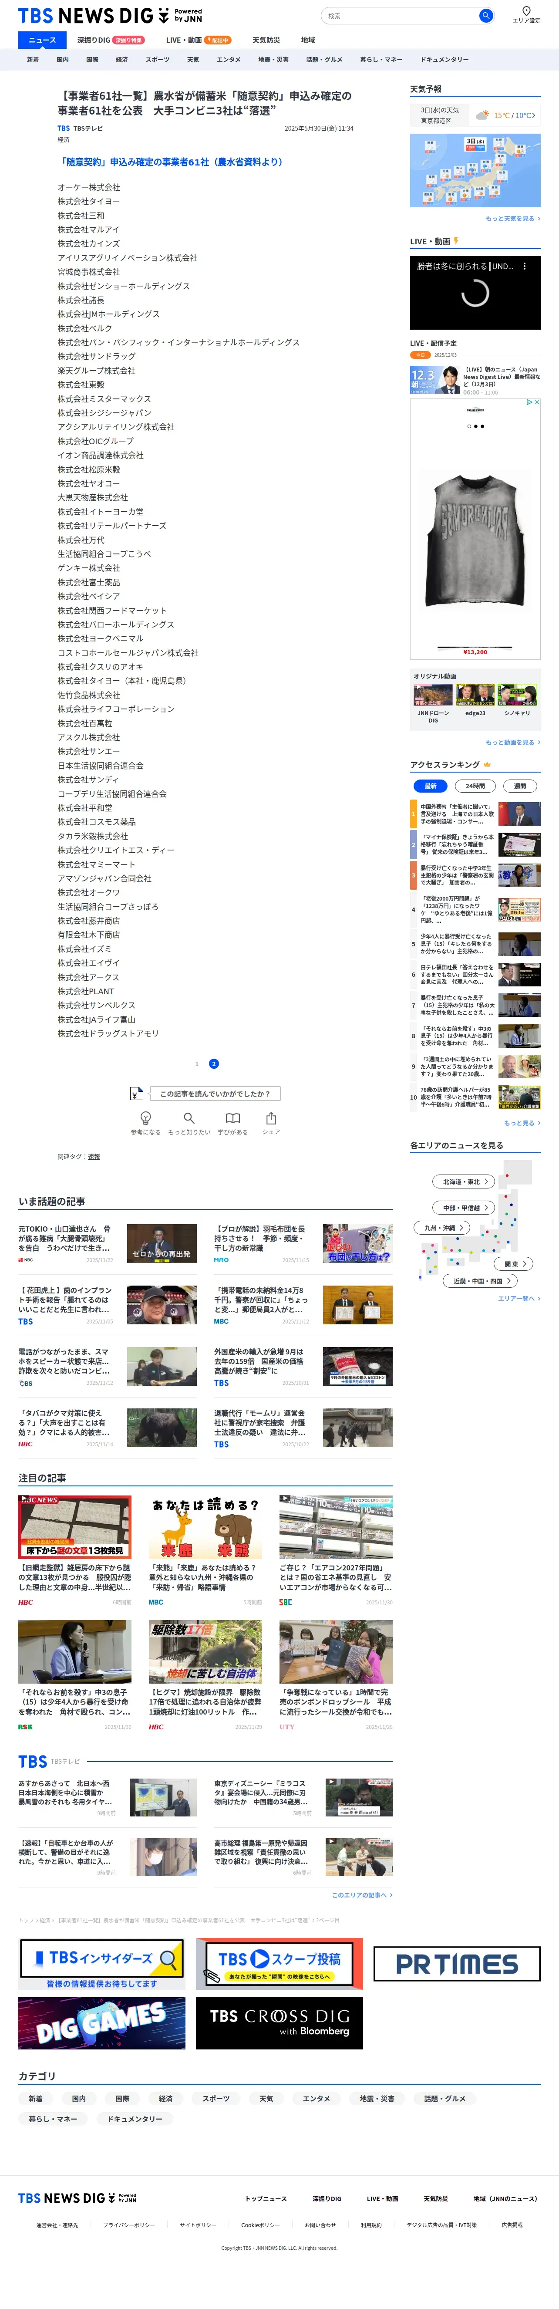Select 最新 ranking filter

click(x=430, y=786)
